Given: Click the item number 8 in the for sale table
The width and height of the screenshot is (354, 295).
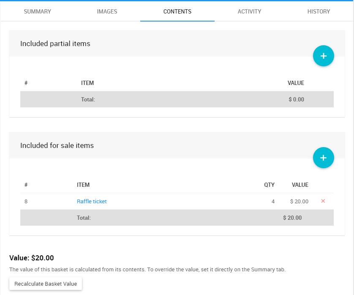Looking at the screenshot, I should [26, 202].
